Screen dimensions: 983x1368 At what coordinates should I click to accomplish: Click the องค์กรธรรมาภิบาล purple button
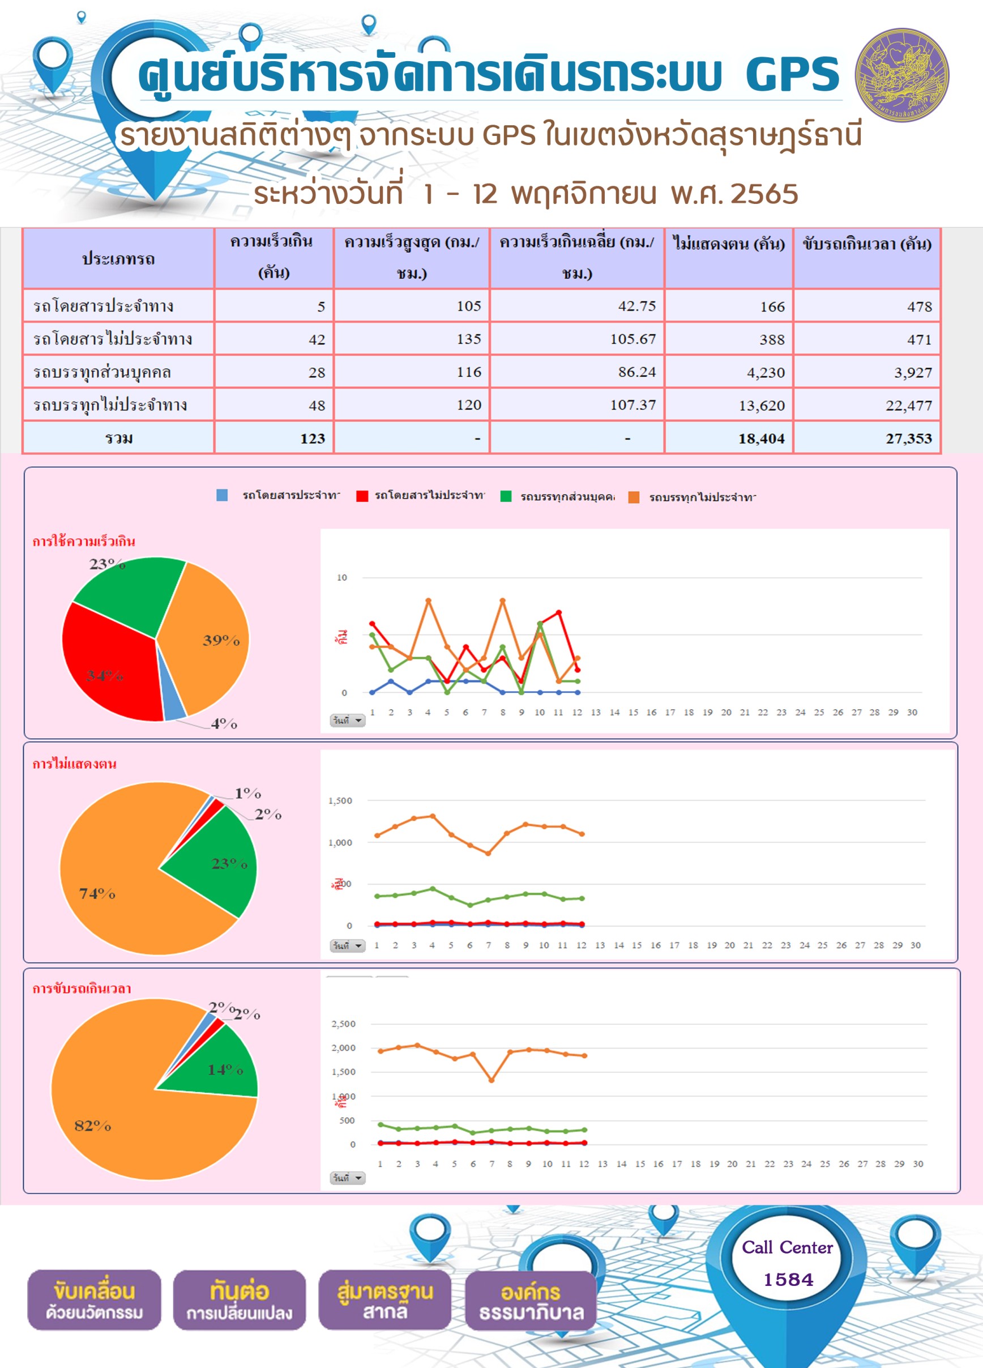click(531, 1301)
